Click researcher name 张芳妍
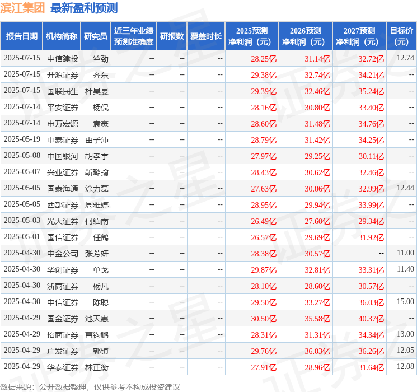Screen dimensions: 417x392 (97, 254)
